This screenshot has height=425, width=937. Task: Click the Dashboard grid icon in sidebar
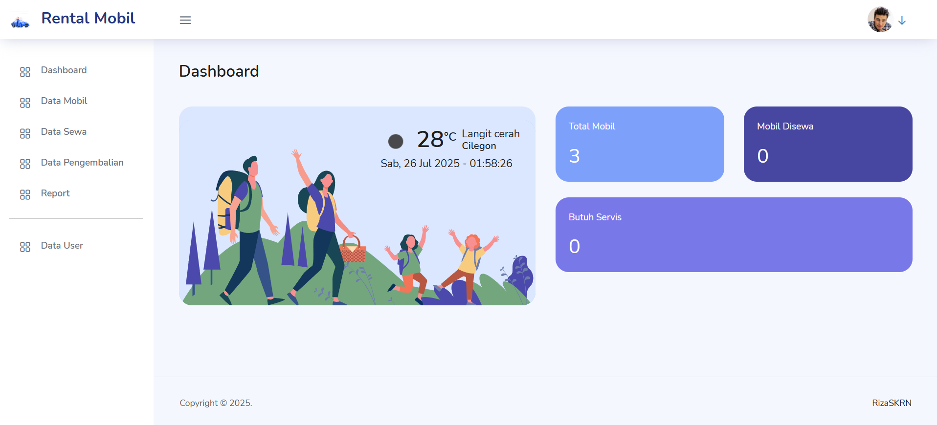(25, 72)
